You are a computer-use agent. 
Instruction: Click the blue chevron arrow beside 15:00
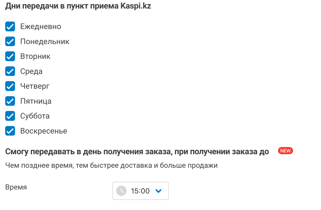[x=158, y=191]
